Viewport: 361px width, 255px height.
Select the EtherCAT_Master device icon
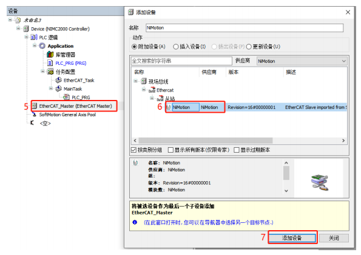pyautogui.click(x=35, y=106)
